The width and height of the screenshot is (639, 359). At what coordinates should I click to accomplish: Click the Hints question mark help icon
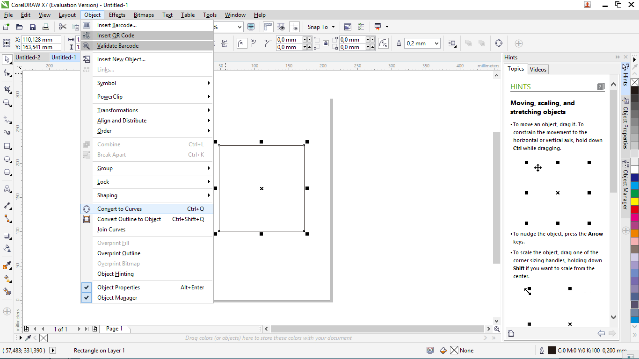pyautogui.click(x=601, y=87)
